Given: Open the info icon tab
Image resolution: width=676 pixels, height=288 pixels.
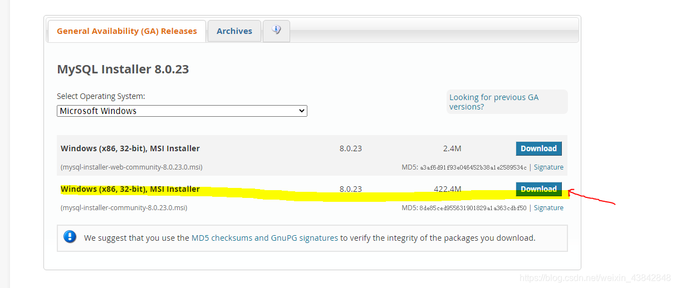Looking at the screenshot, I should point(276,30).
